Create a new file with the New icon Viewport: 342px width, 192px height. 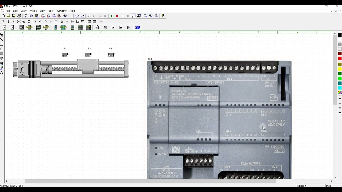(x=3, y=16)
